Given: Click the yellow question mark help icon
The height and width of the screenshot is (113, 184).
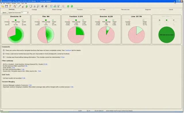Looking at the screenshot, I should (x=10, y=6).
